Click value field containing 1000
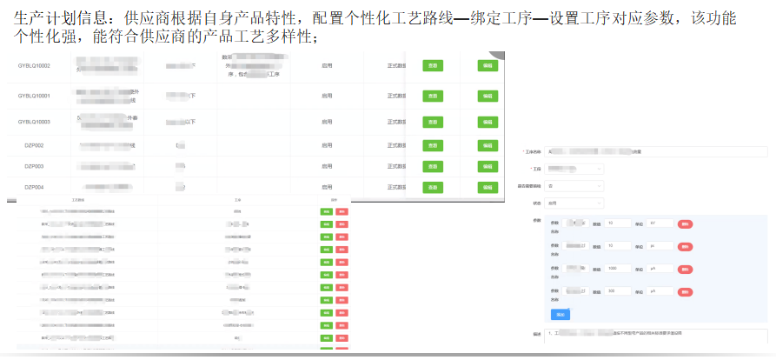 (x=618, y=270)
